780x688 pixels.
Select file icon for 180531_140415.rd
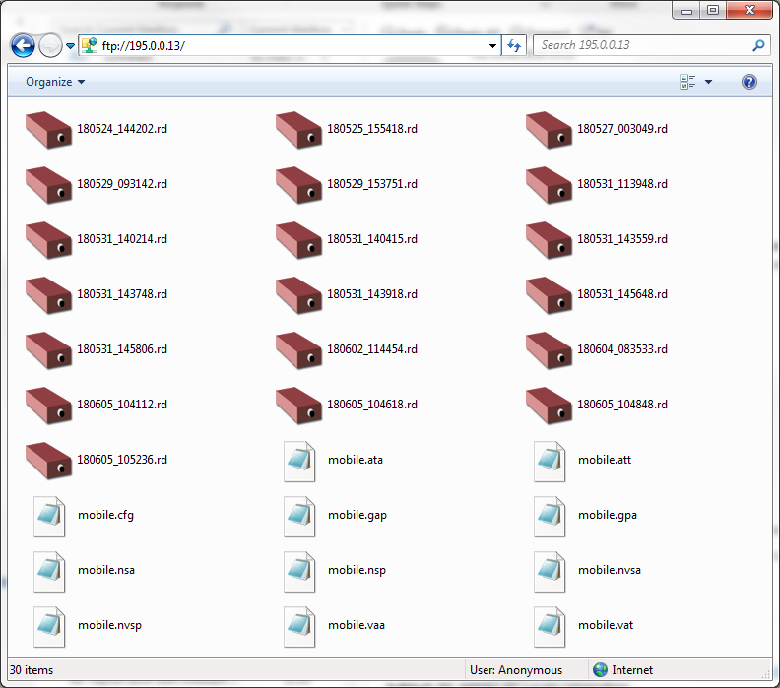pos(298,240)
